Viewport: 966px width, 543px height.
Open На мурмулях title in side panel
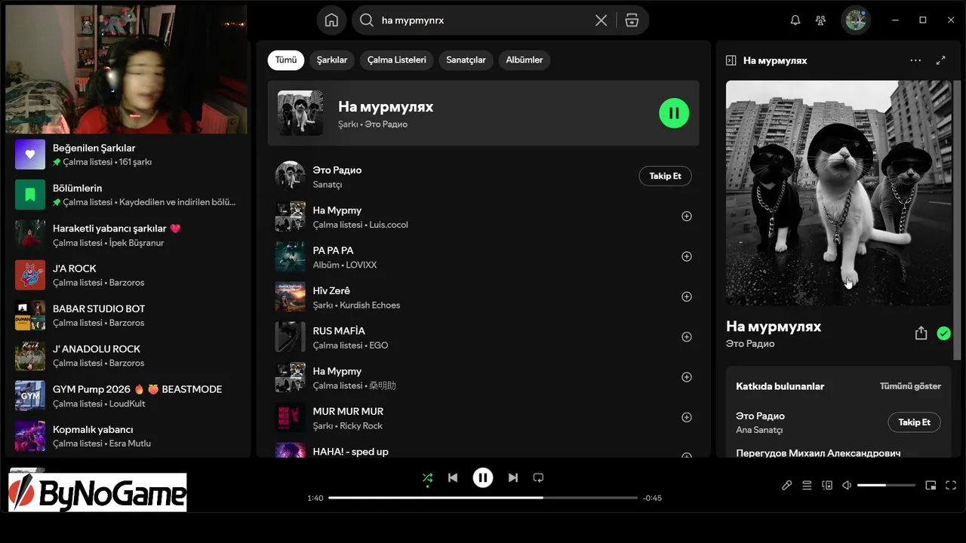pos(774,327)
